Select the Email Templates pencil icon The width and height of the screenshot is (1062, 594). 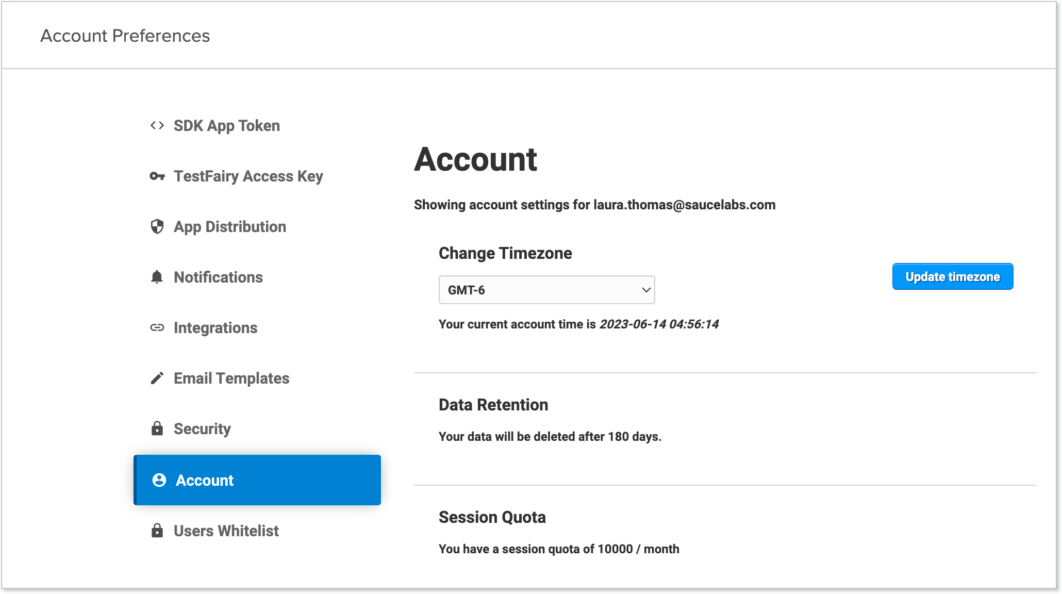[x=156, y=378]
